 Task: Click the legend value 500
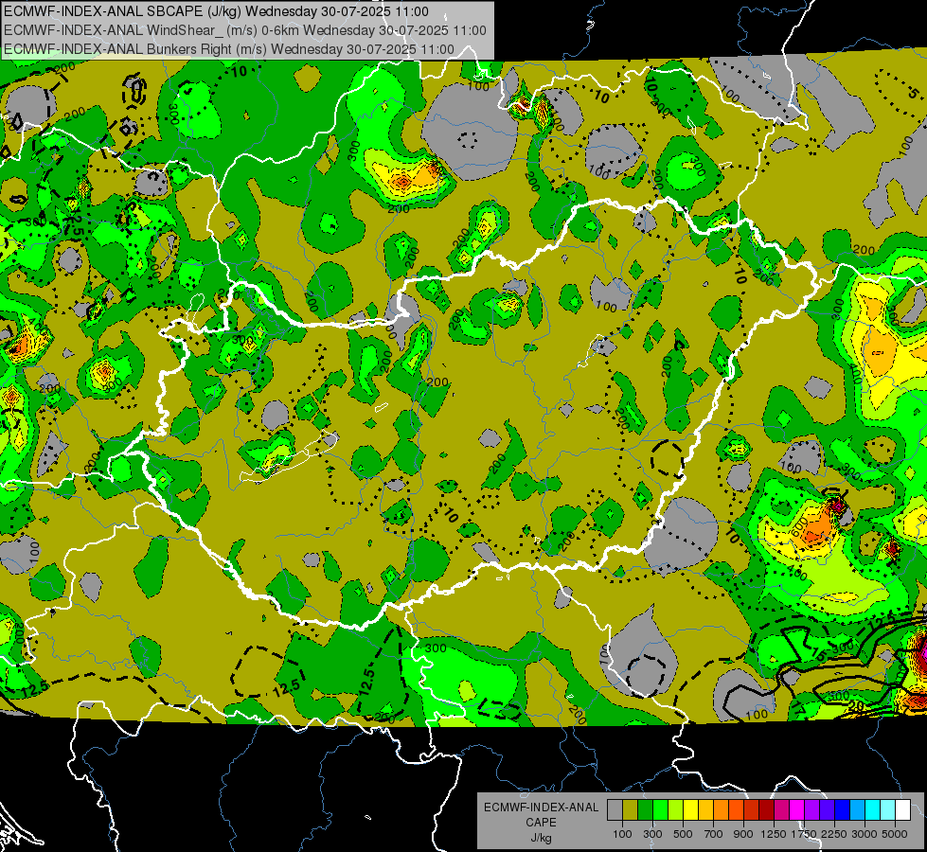click(x=683, y=834)
